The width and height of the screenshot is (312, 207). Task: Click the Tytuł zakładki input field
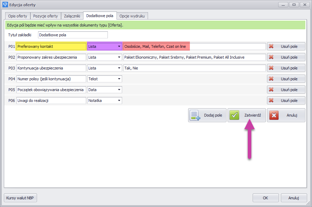(x=73, y=35)
